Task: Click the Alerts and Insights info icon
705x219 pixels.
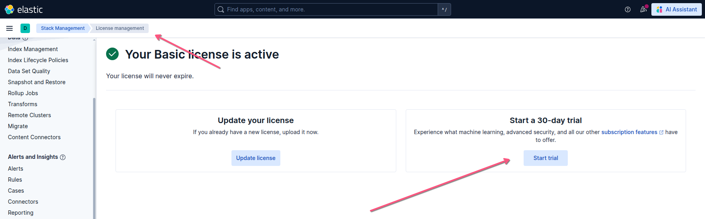Action: pyautogui.click(x=63, y=157)
